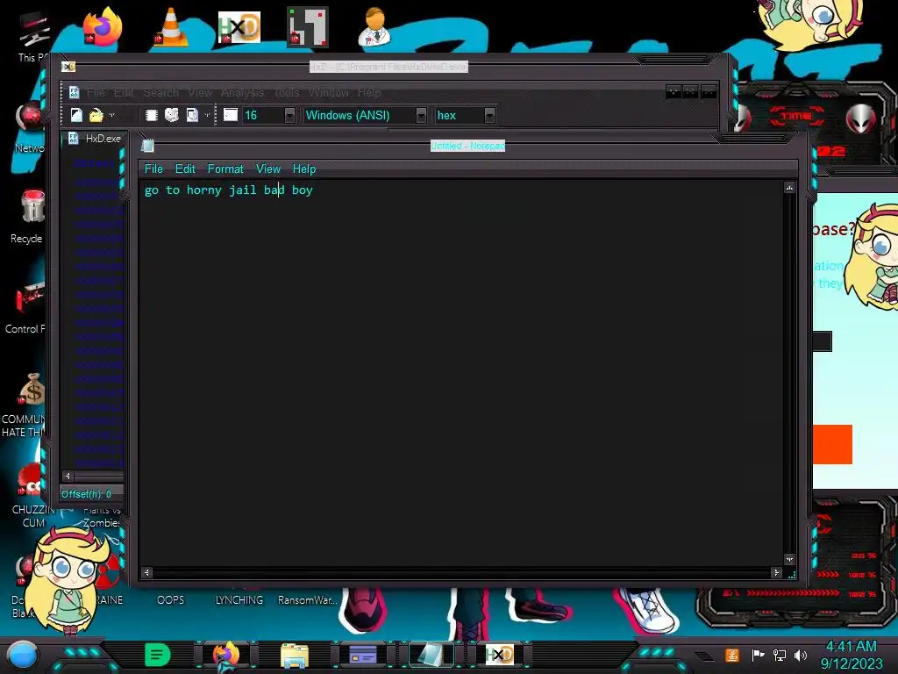Image resolution: width=898 pixels, height=674 pixels.
Task: Click the HxD title bar application icon
Action: point(68,67)
